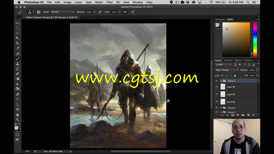Viewport: 274px width, 154px height.
Task: Hide Layer 66
Action: click(217, 87)
